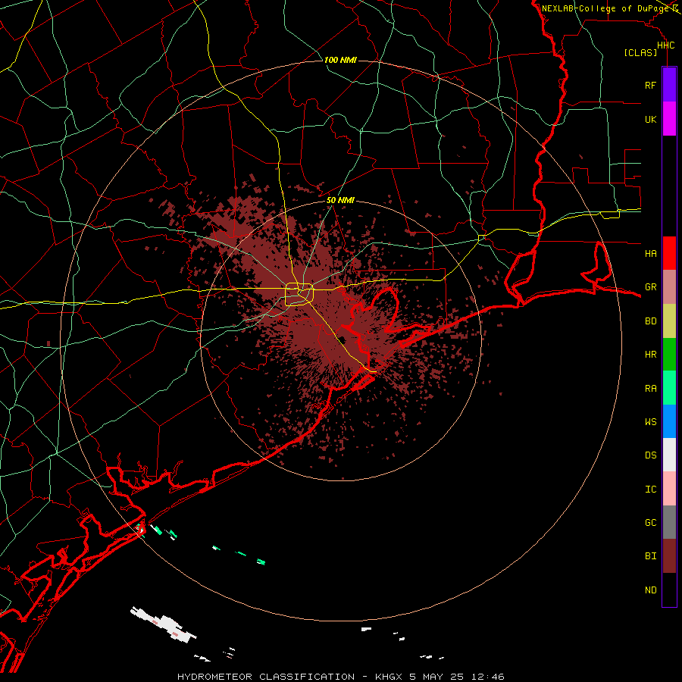Click the GC legend label
The image size is (682, 682).
650,523
